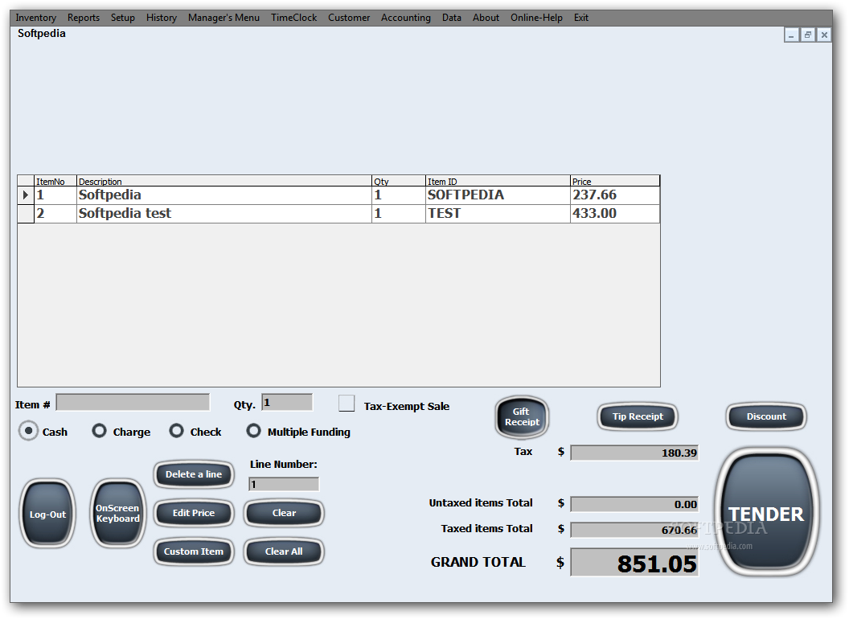Restore down the inner Softpedia window
The image size is (849, 619).
(808, 35)
